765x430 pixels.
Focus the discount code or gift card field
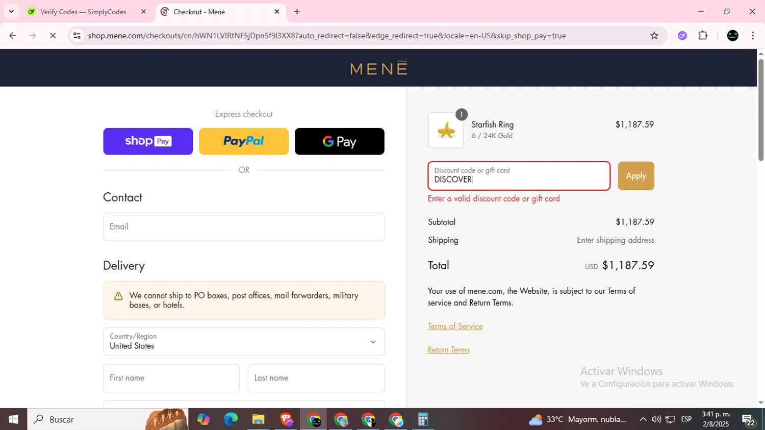[519, 176]
